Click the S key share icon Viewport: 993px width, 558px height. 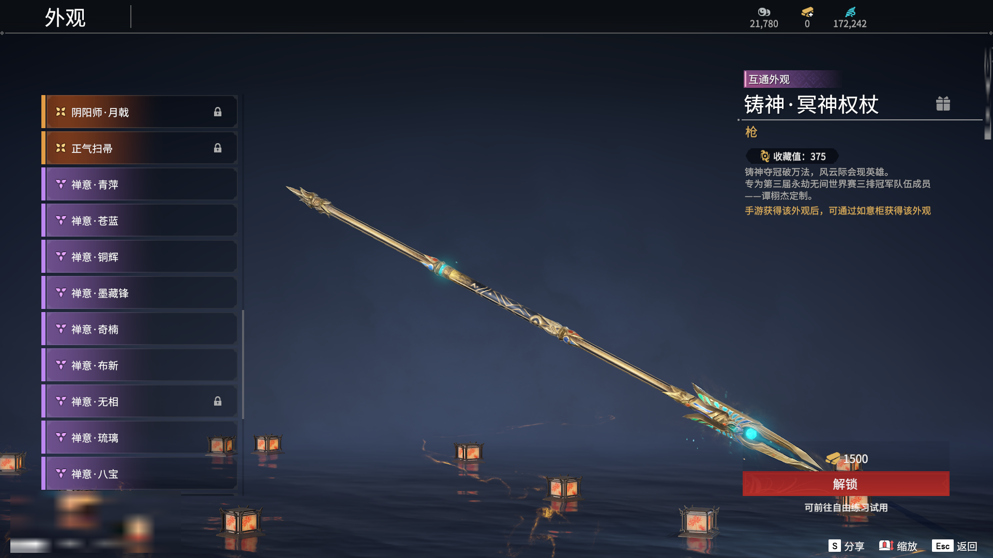click(834, 546)
